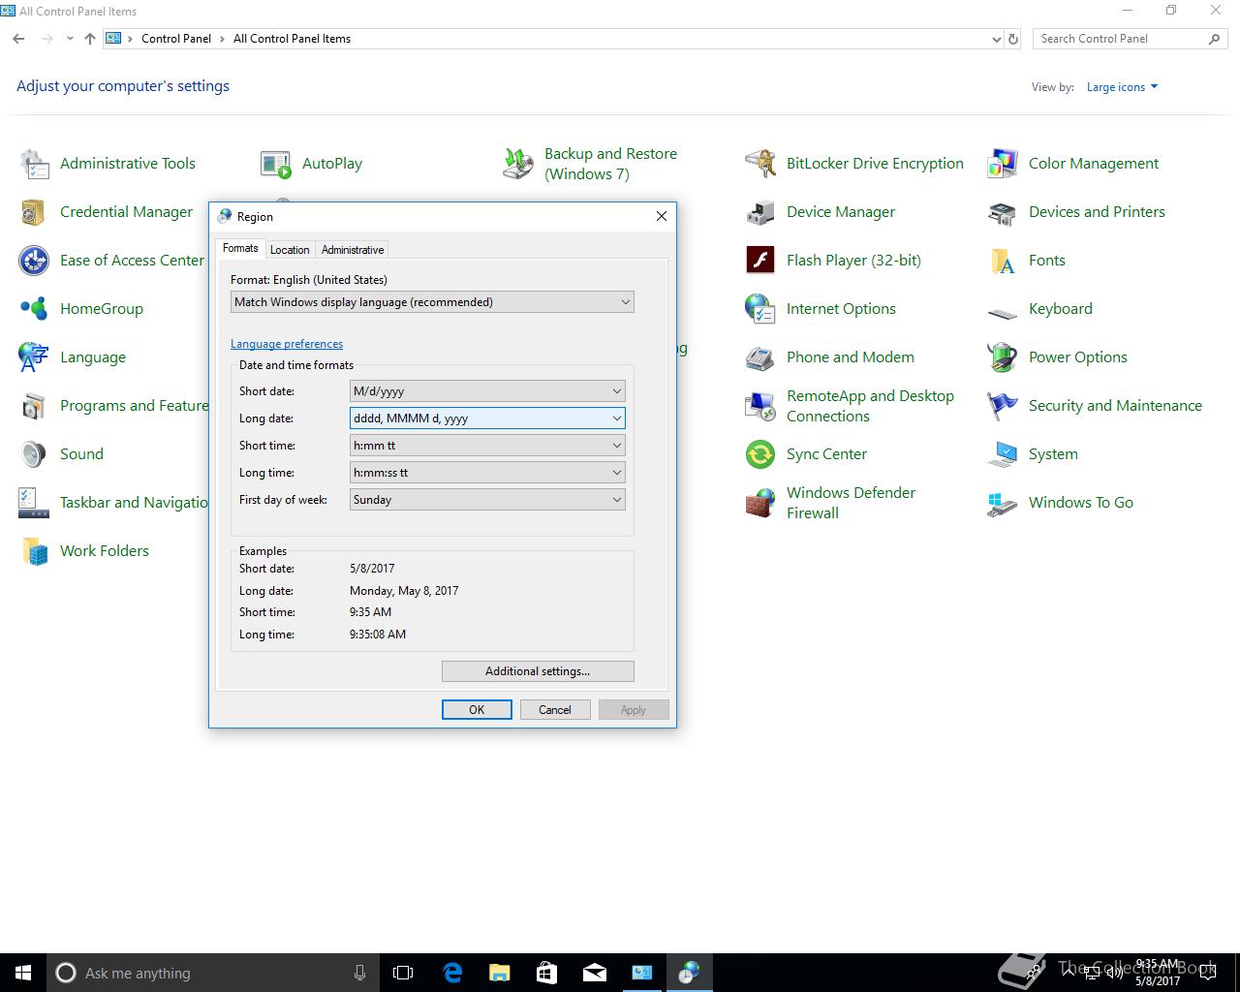Open the recent locations dropdown arrow

(x=70, y=39)
